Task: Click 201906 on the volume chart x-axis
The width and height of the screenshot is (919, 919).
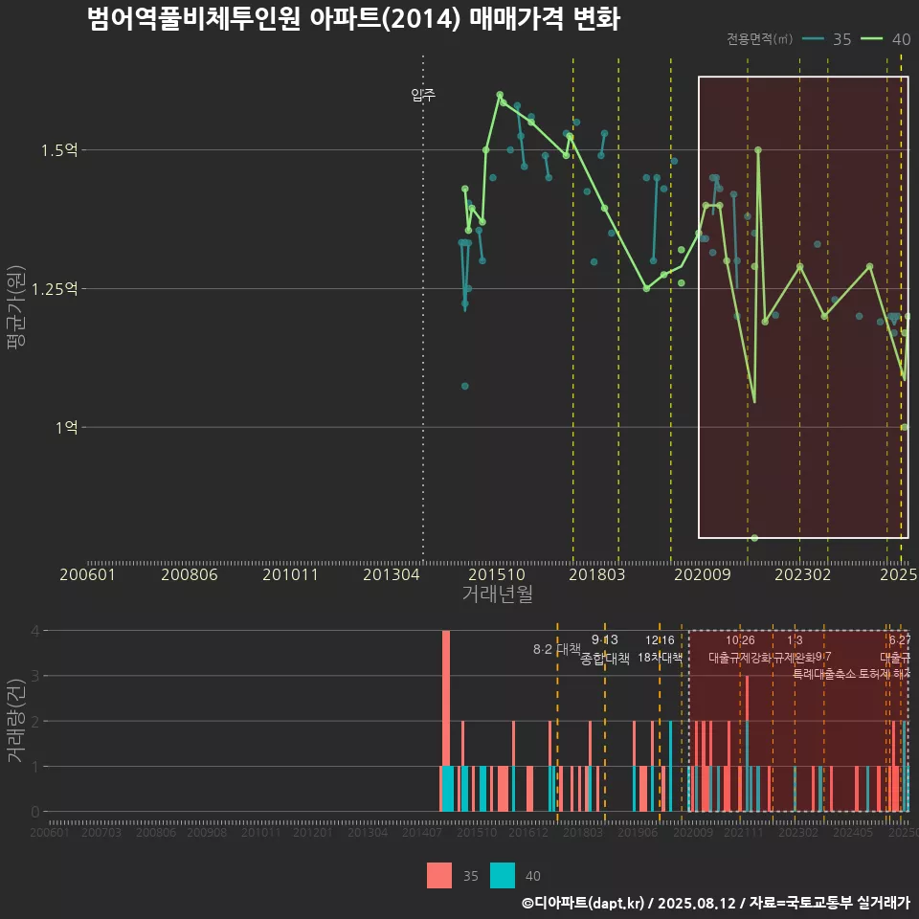Action: 638,832
